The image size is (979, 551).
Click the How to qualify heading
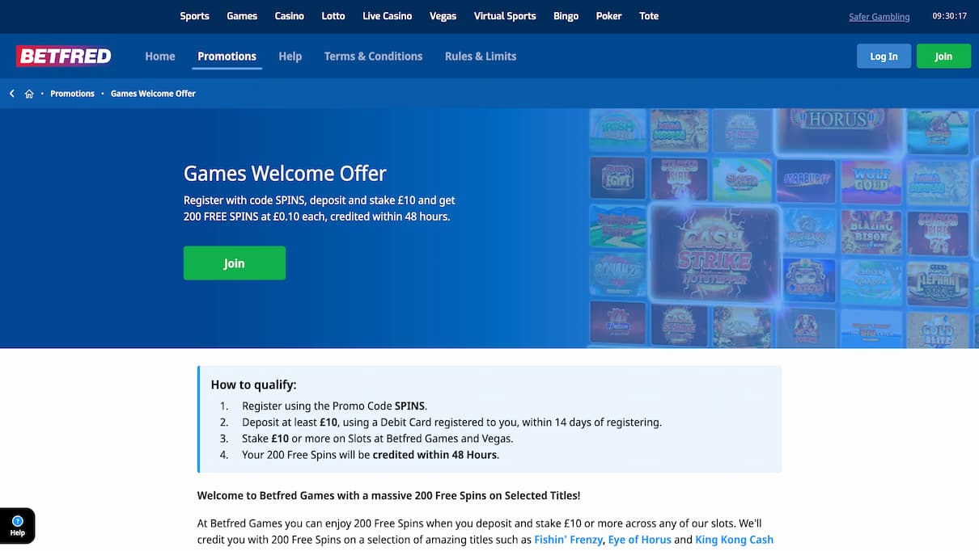(x=253, y=385)
